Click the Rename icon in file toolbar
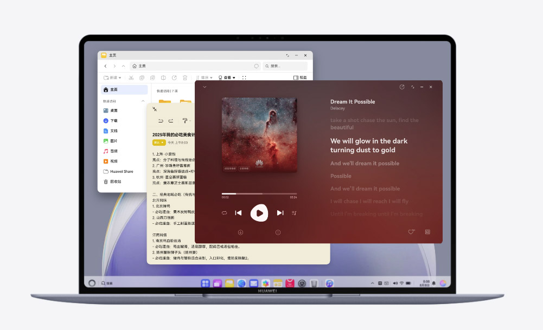The image size is (543, 330). click(163, 77)
